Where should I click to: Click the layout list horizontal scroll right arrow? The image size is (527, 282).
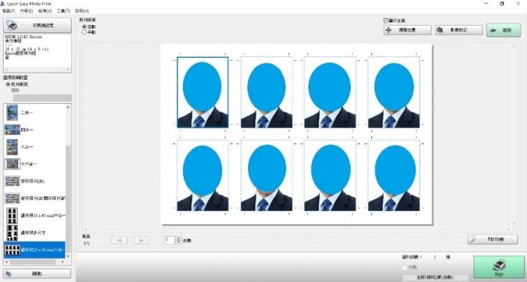[x=62, y=261]
